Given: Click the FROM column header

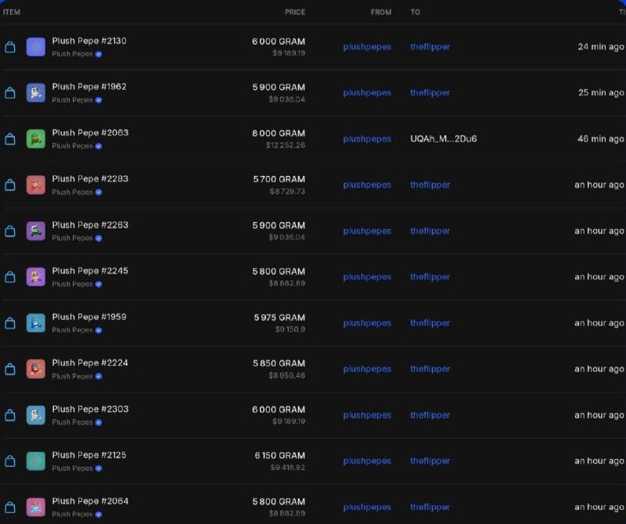Looking at the screenshot, I should coord(381,12).
